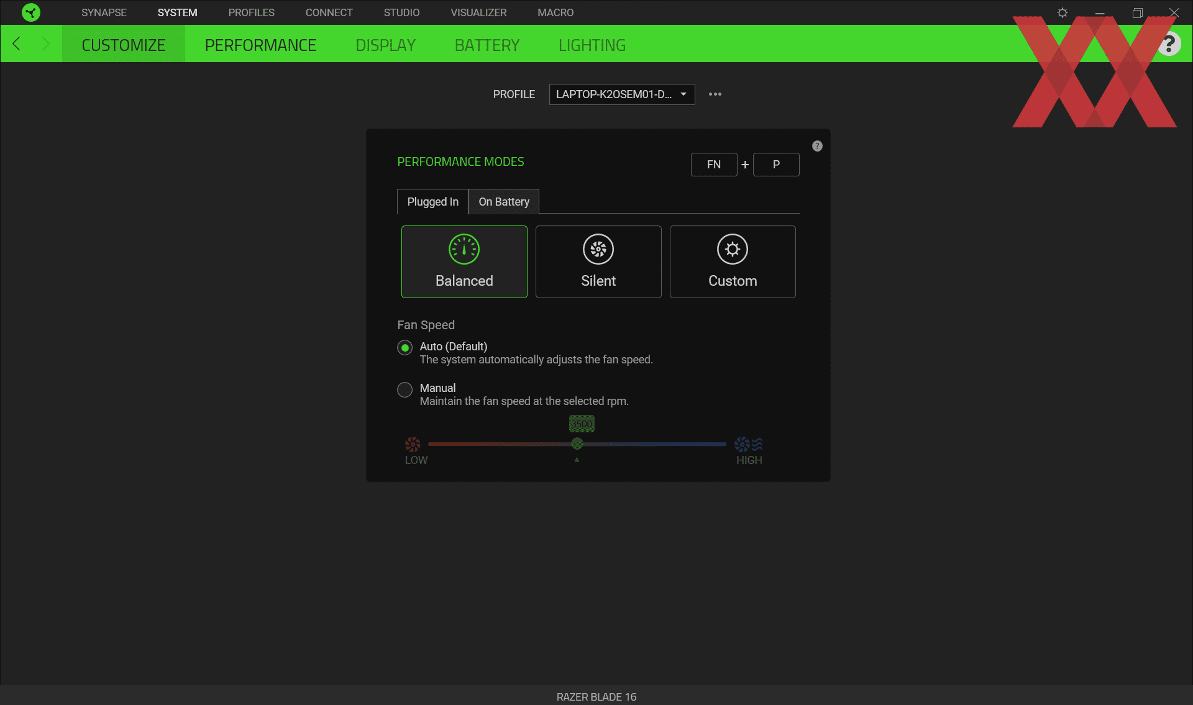Click the FN shortcut key box
The height and width of the screenshot is (705, 1193).
(714, 165)
